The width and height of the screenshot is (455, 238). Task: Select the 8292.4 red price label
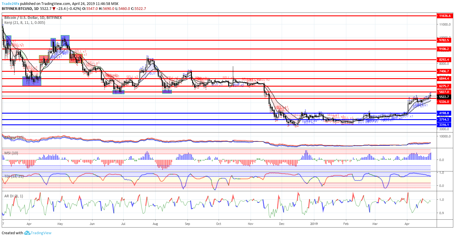coord(444,60)
